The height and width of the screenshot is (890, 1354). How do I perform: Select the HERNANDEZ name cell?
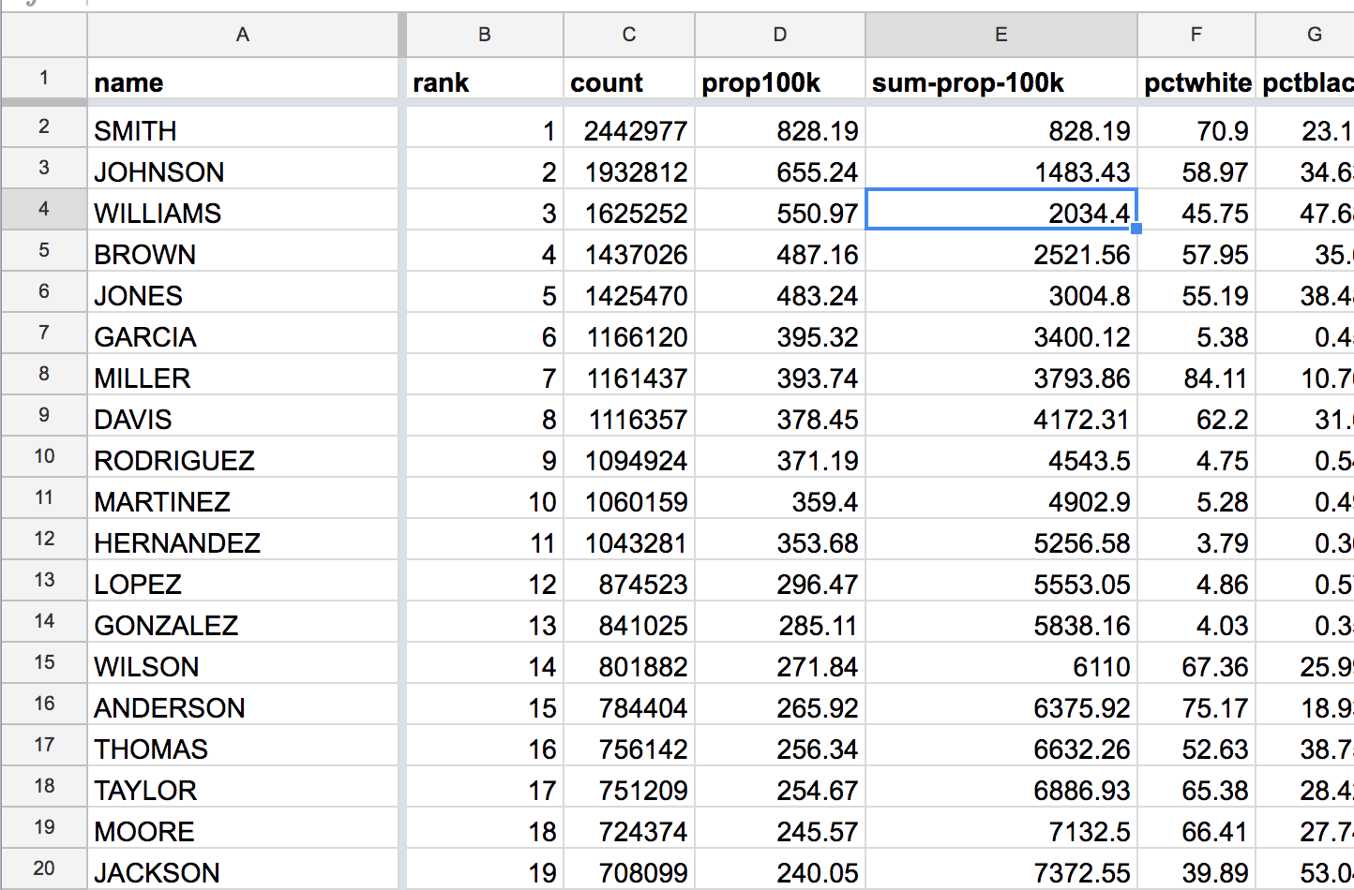pyautogui.click(x=243, y=540)
